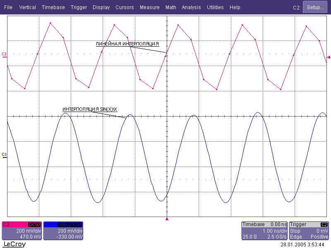Expand the Display menu

(x=101, y=7)
